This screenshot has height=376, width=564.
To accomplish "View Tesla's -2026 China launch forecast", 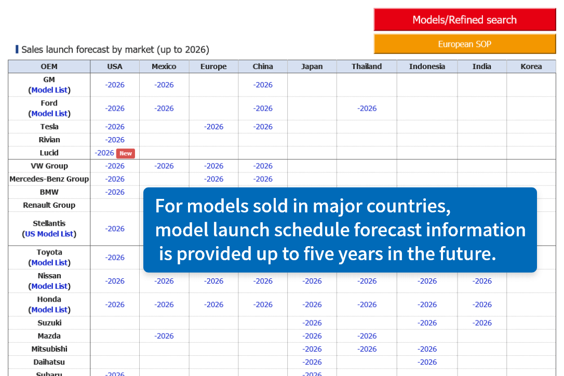I will 263,127.
